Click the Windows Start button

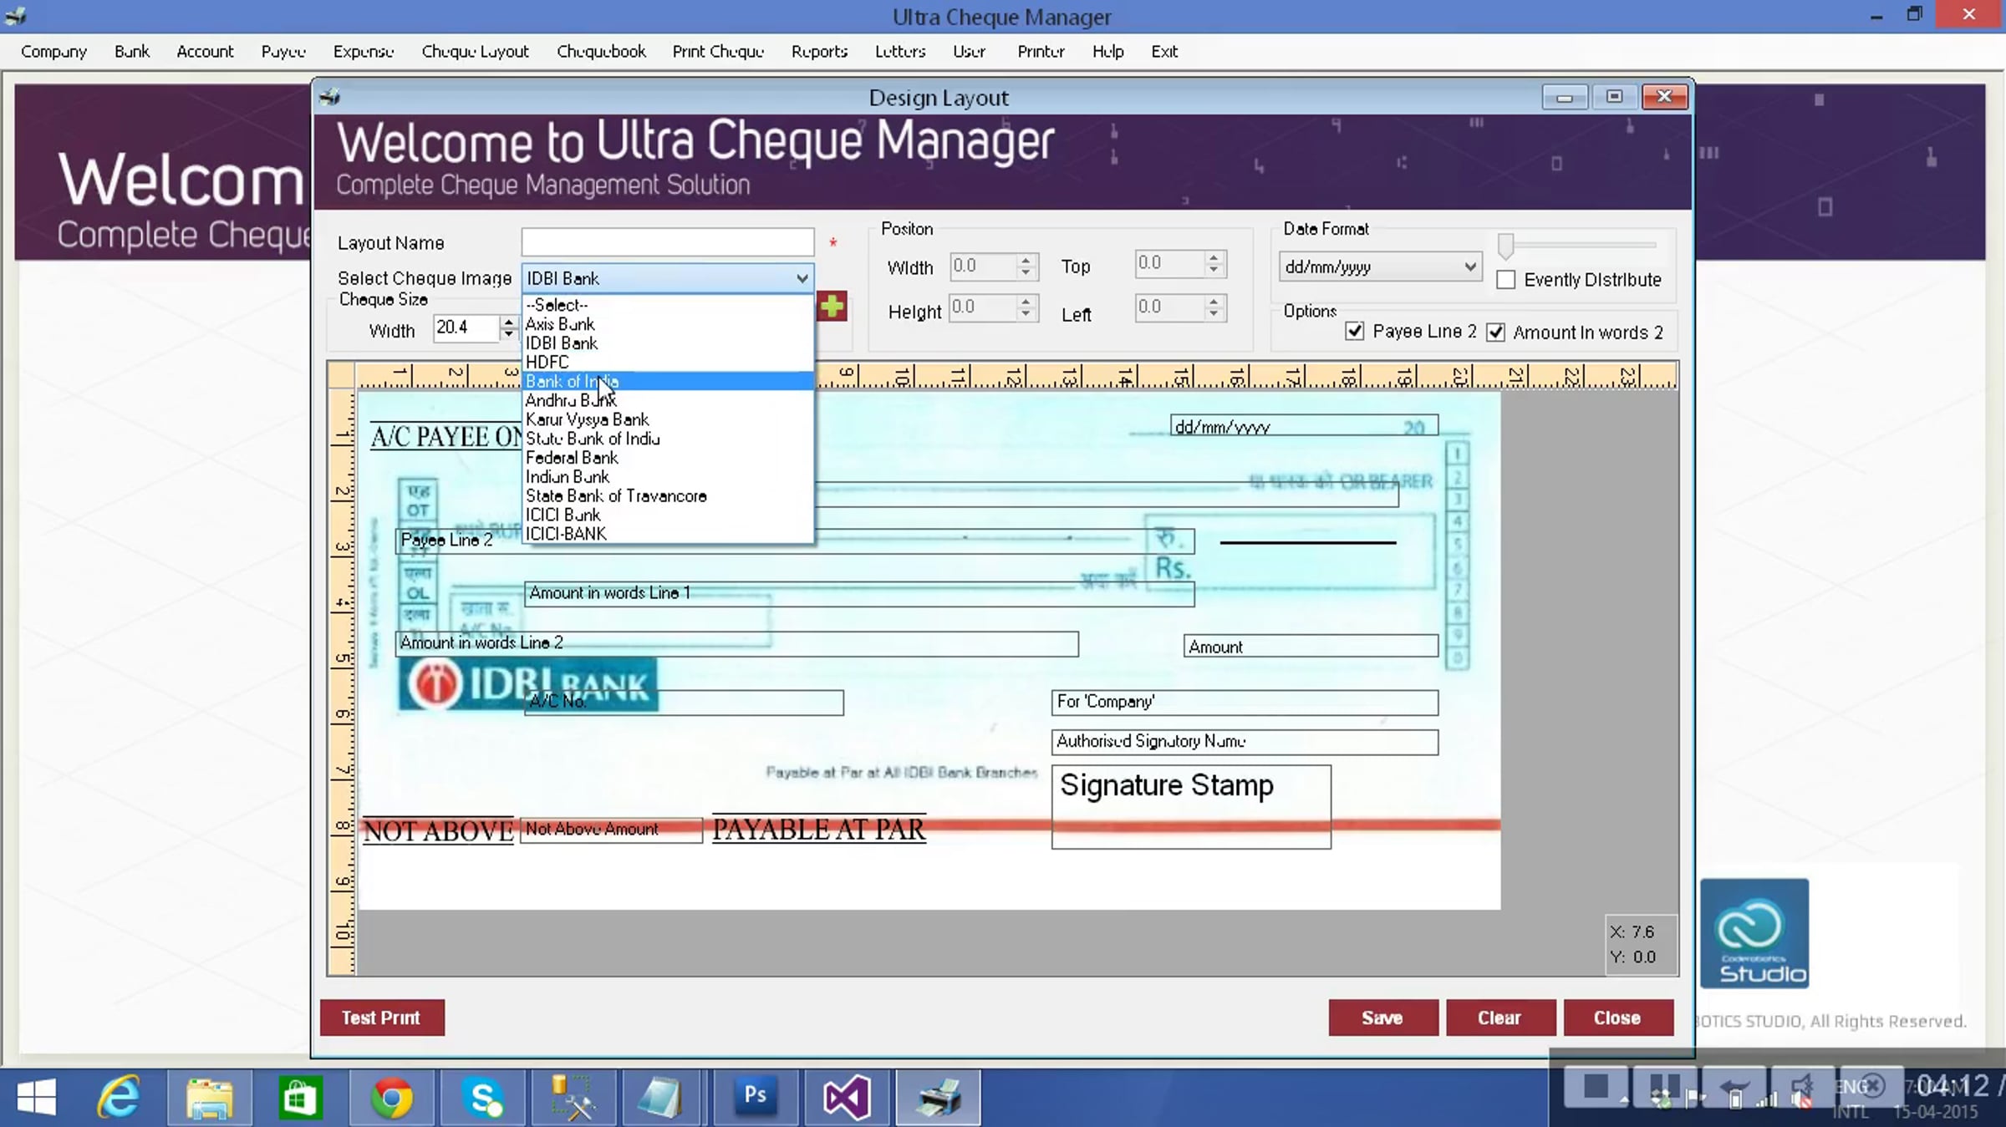[x=36, y=1096]
